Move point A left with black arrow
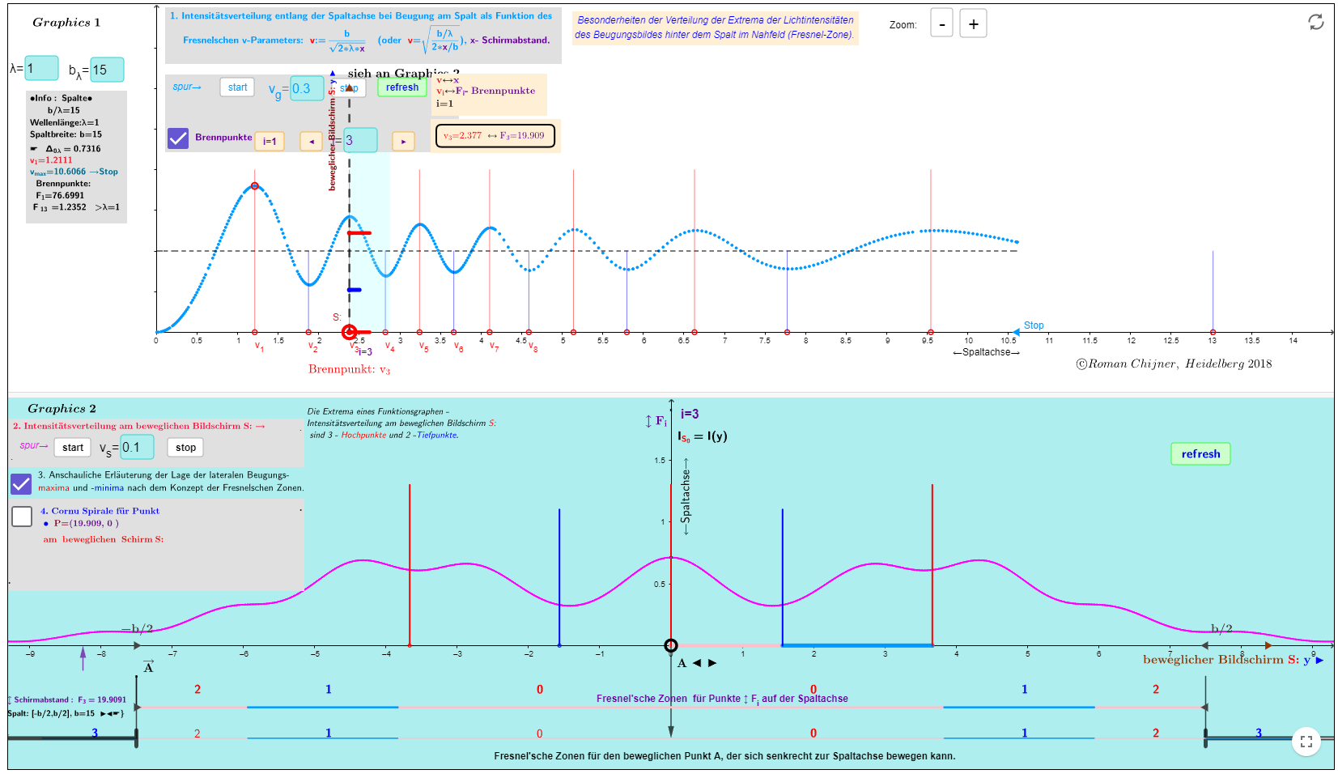The width and height of the screenshot is (1338, 774). 697,663
